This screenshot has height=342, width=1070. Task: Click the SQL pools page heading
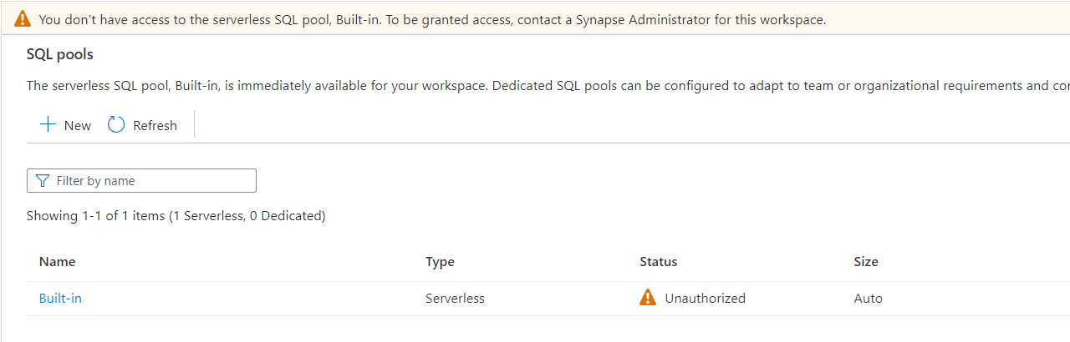coord(60,54)
